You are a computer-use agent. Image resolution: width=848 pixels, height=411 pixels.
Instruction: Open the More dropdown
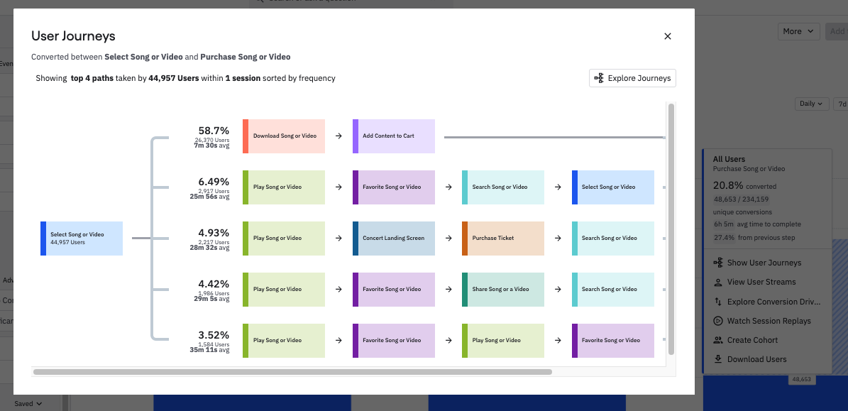tap(799, 31)
